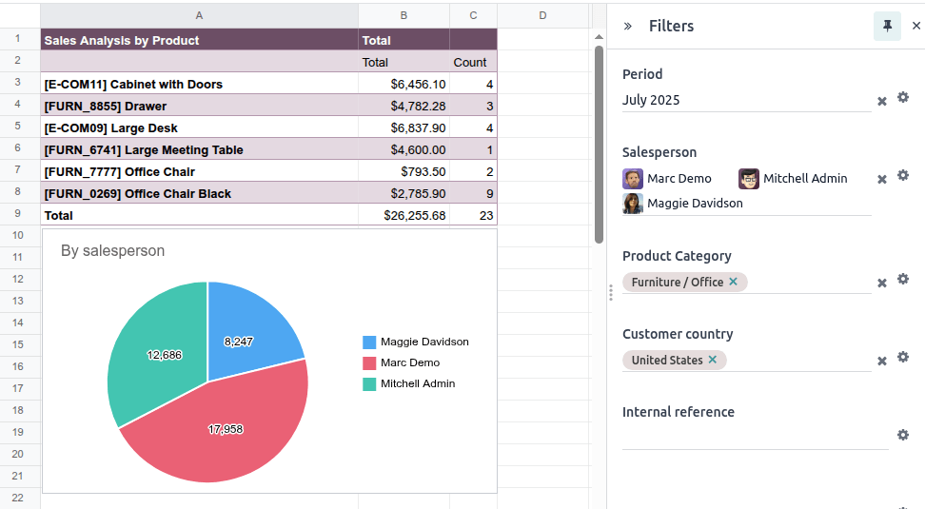The height and width of the screenshot is (509, 925).
Task: Collapse Filters panel with double chevron
Action: point(628,27)
